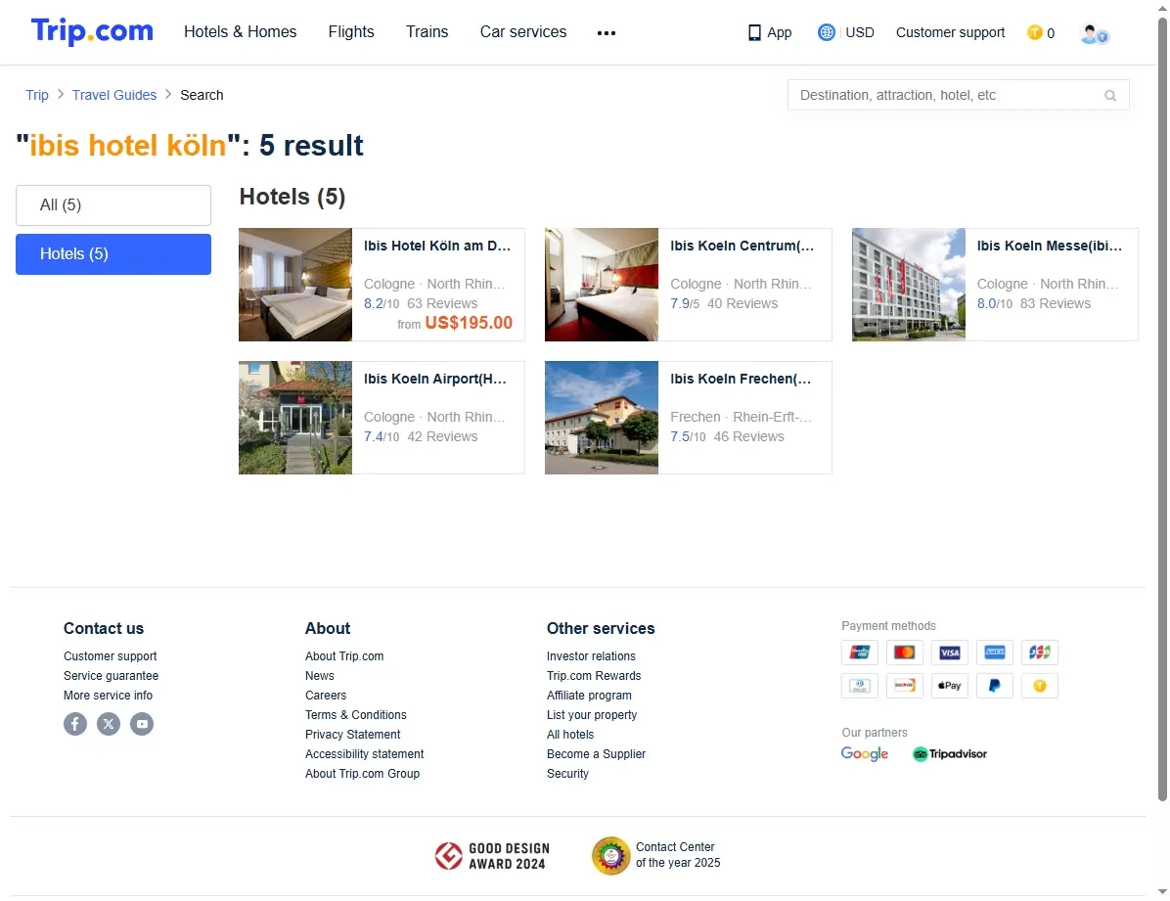Click the search magnifier icon
The height and width of the screenshot is (901, 1170).
click(1110, 96)
